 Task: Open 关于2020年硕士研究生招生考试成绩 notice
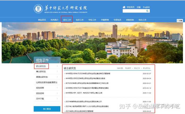[87, 83]
